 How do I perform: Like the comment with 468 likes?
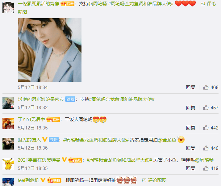206,87
